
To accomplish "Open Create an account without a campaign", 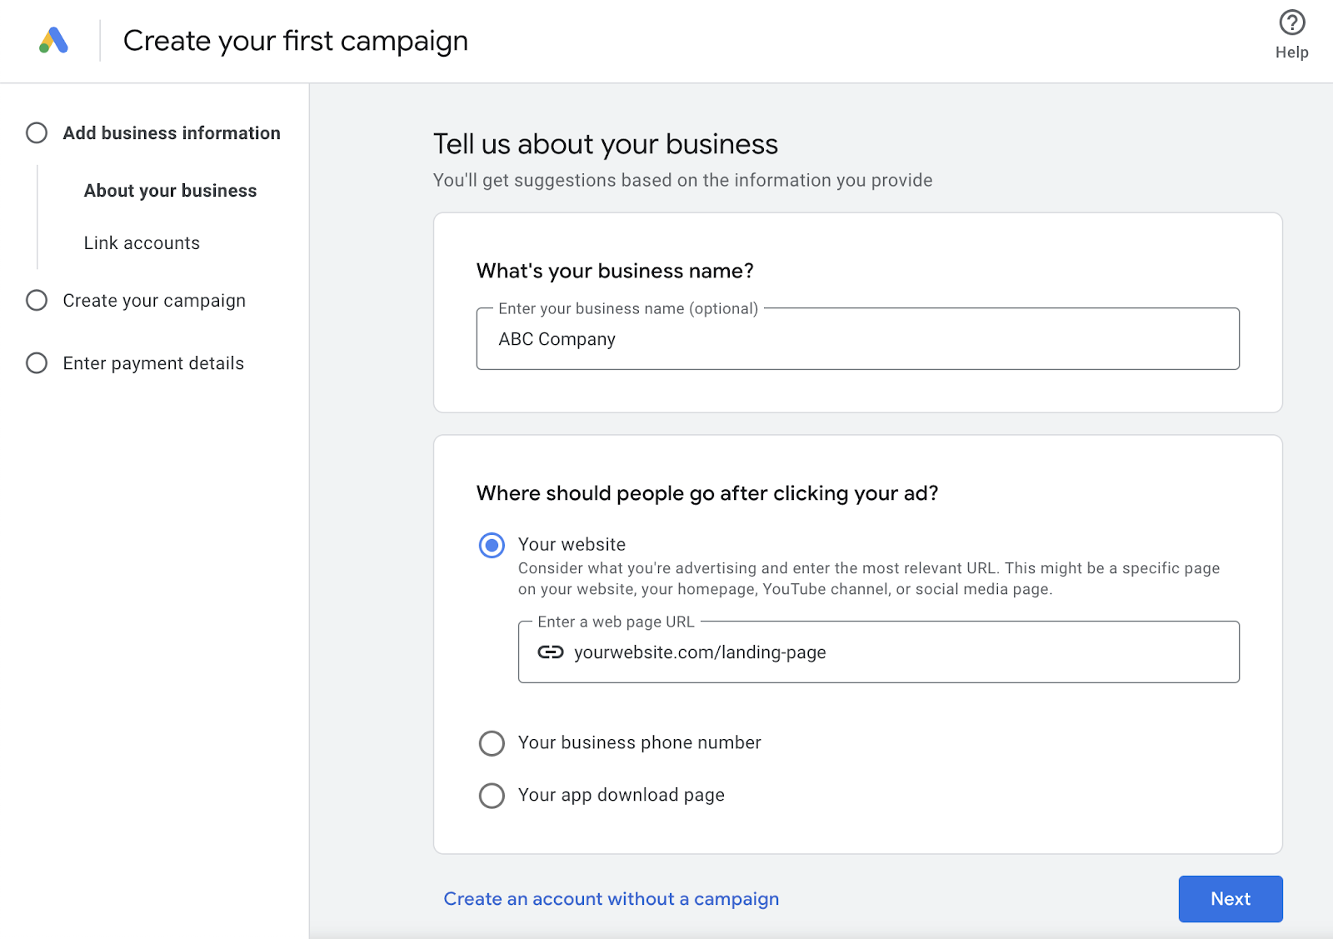I will [611, 899].
